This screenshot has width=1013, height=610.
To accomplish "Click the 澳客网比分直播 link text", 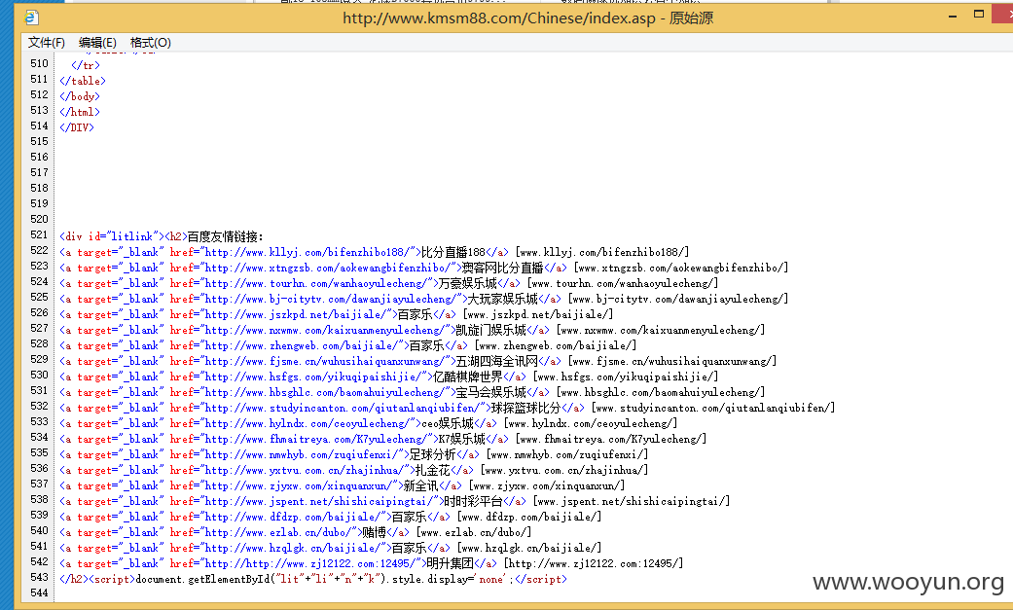I will 503,268.
